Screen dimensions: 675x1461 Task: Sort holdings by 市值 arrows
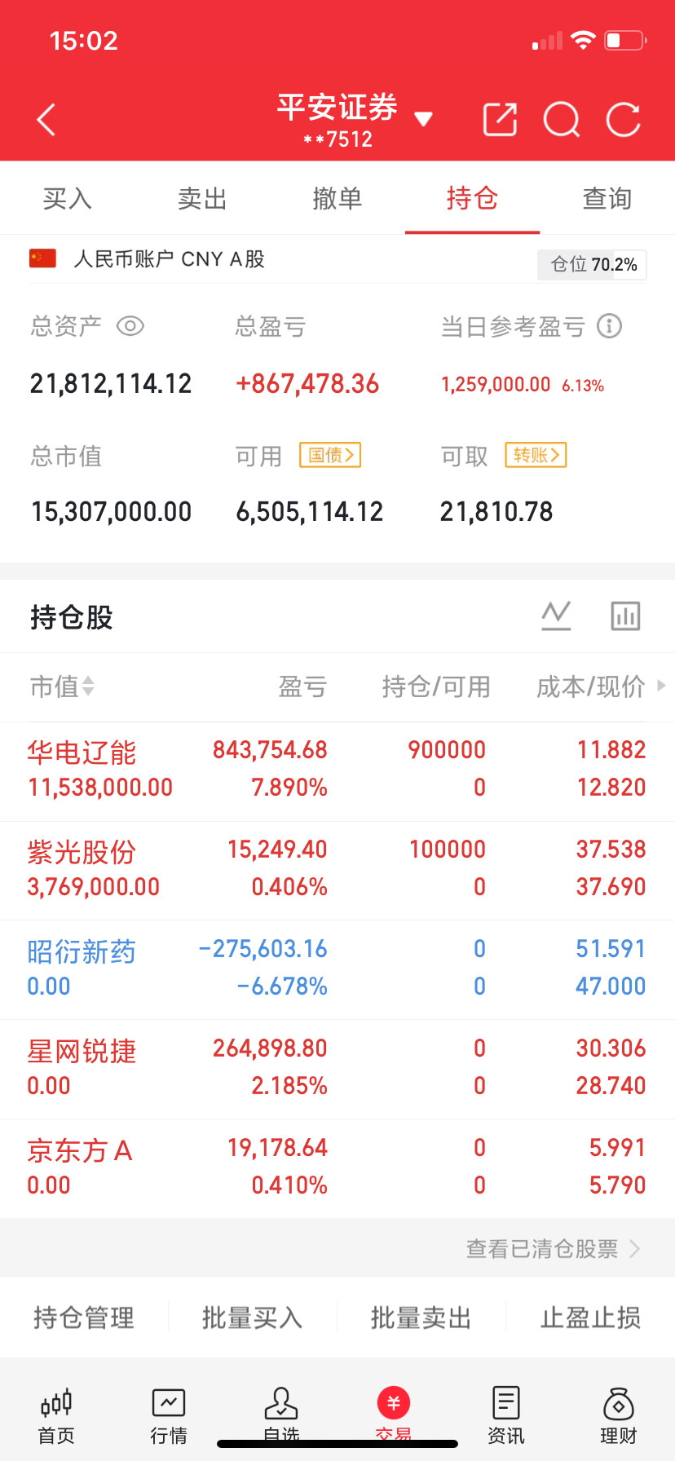(88, 686)
